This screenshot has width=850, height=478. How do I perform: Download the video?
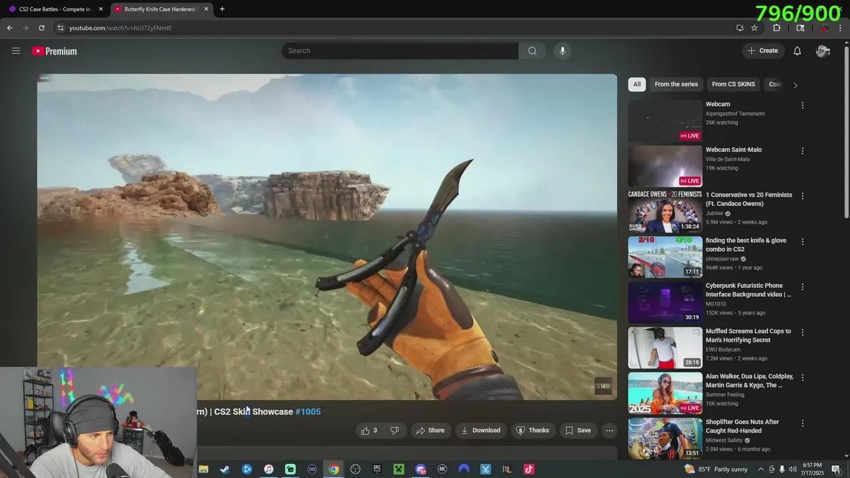click(x=480, y=430)
